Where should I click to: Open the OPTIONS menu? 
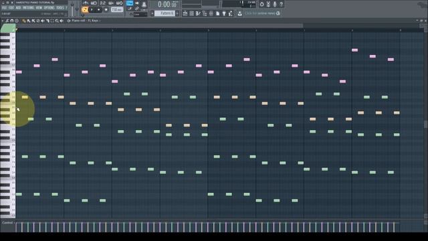point(49,8)
